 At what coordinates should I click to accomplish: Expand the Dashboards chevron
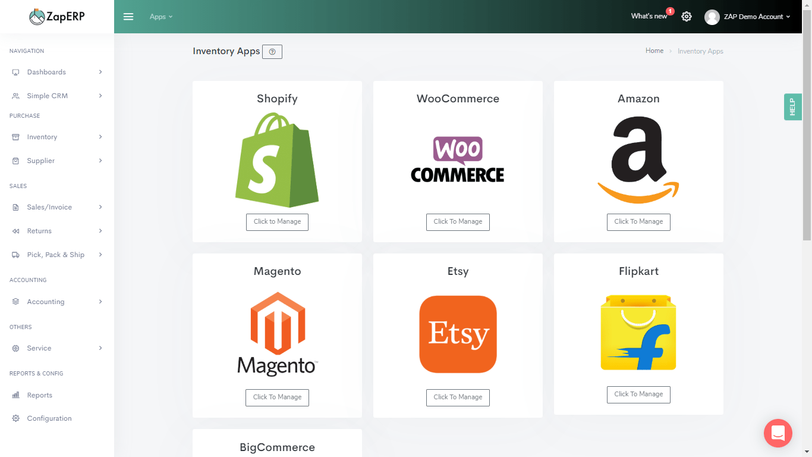pos(100,72)
